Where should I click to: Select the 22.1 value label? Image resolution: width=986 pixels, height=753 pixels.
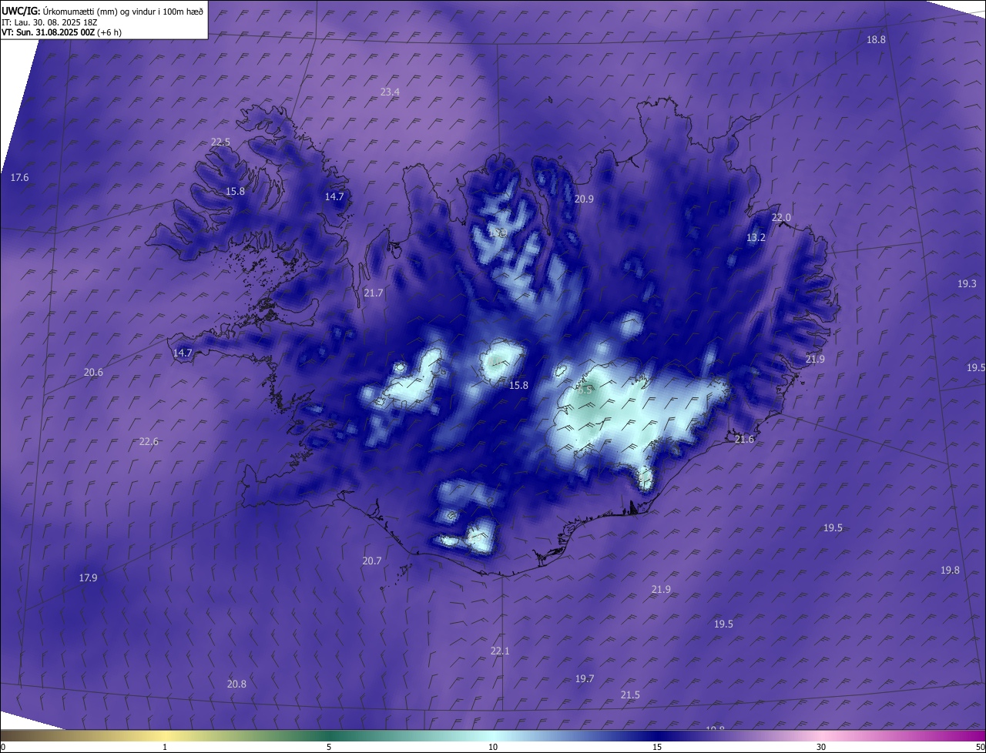500,651
